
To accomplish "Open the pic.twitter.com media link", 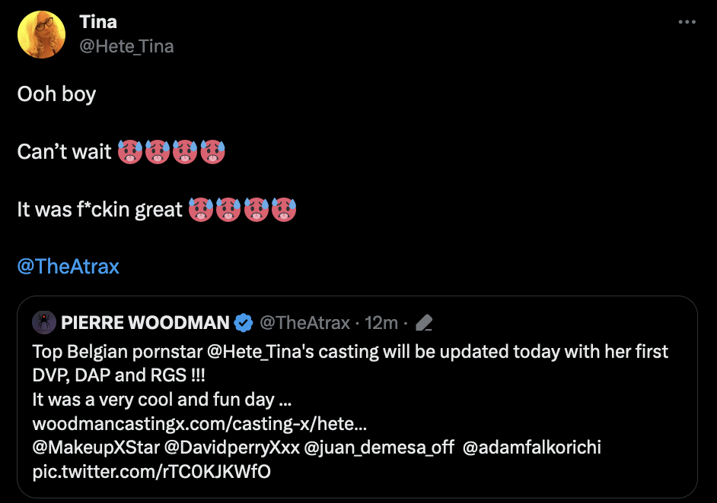I will (151, 472).
